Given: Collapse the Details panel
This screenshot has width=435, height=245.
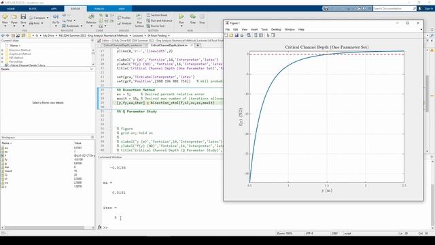Looking at the screenshot, I should (92, 69).
